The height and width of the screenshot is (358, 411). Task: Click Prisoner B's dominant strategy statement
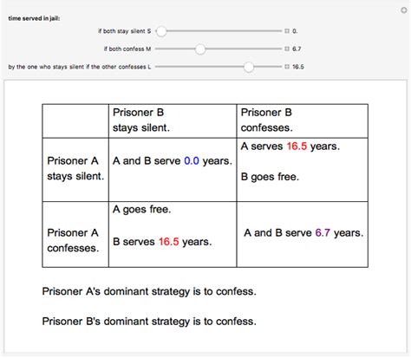click(x=149, y=322)
